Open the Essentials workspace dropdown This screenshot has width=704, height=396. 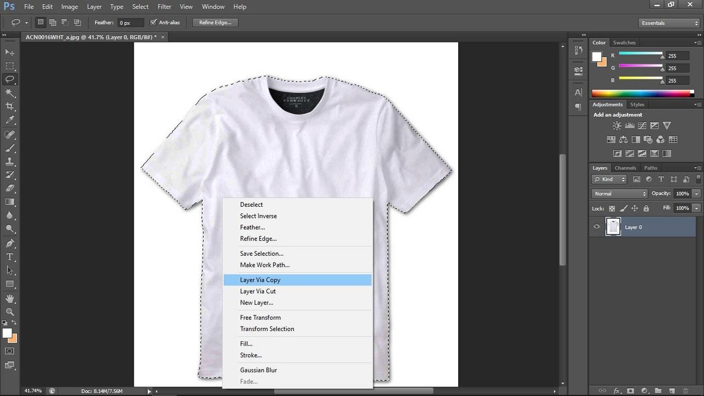(x=669, y=23)
